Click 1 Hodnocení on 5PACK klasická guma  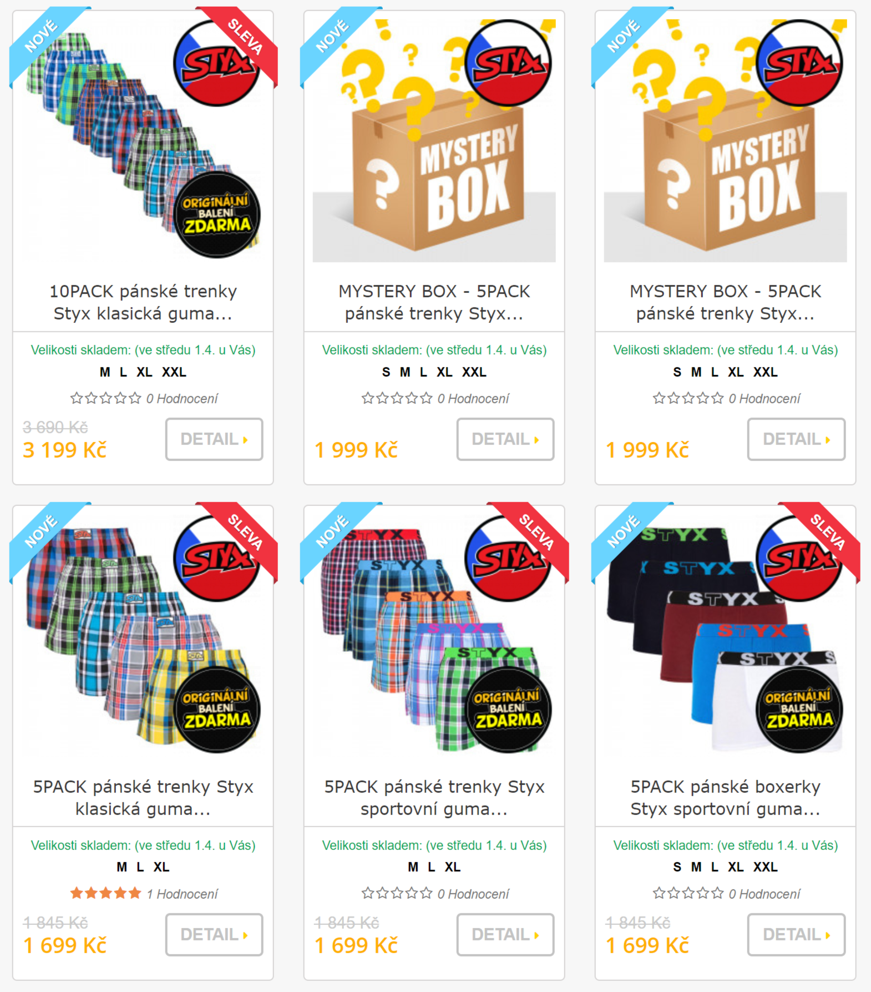pos(183,894)
